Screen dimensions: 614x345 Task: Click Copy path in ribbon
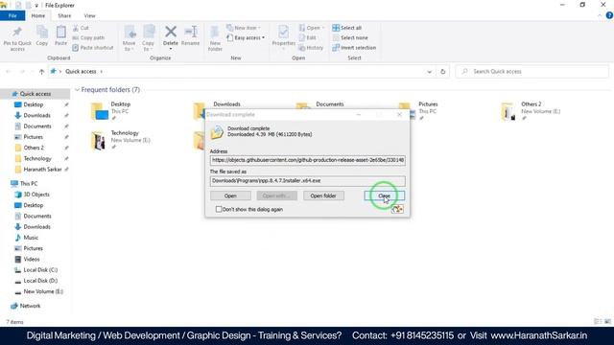(x=88, y=37)
